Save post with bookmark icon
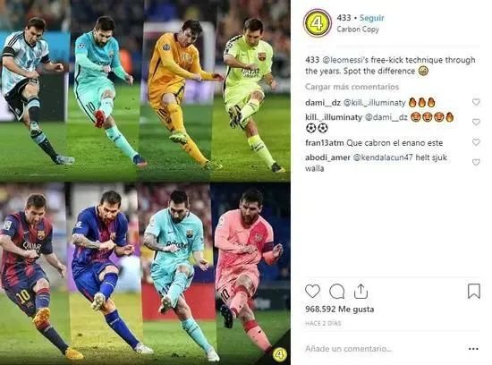492x365 pixels. pyautogui.click(x=474, y=291)
